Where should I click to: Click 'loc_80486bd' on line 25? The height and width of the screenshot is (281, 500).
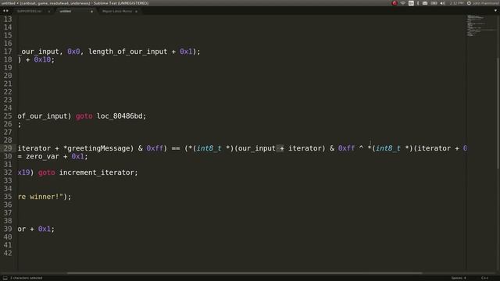pos(120,116)
